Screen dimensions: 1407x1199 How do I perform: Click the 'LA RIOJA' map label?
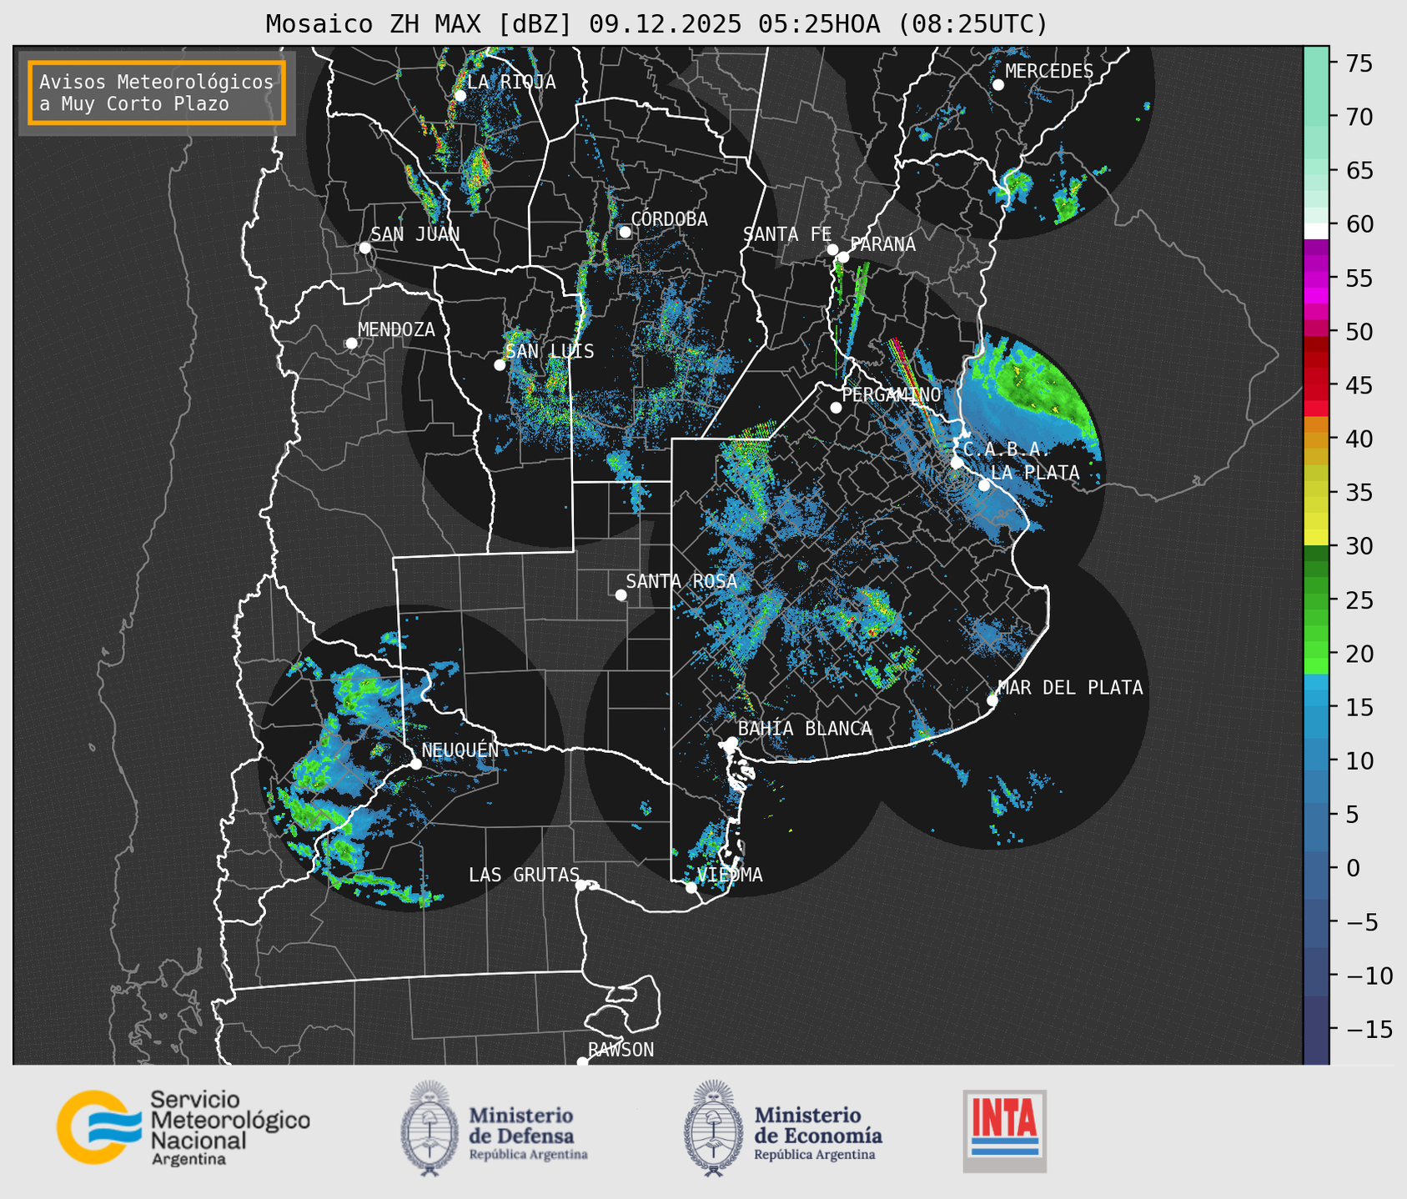tap(511, 83)
